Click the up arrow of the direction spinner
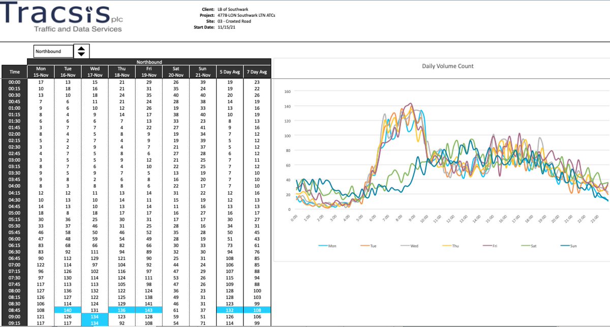The width and height of the screenshot is (610, 327). pos(82,48)
